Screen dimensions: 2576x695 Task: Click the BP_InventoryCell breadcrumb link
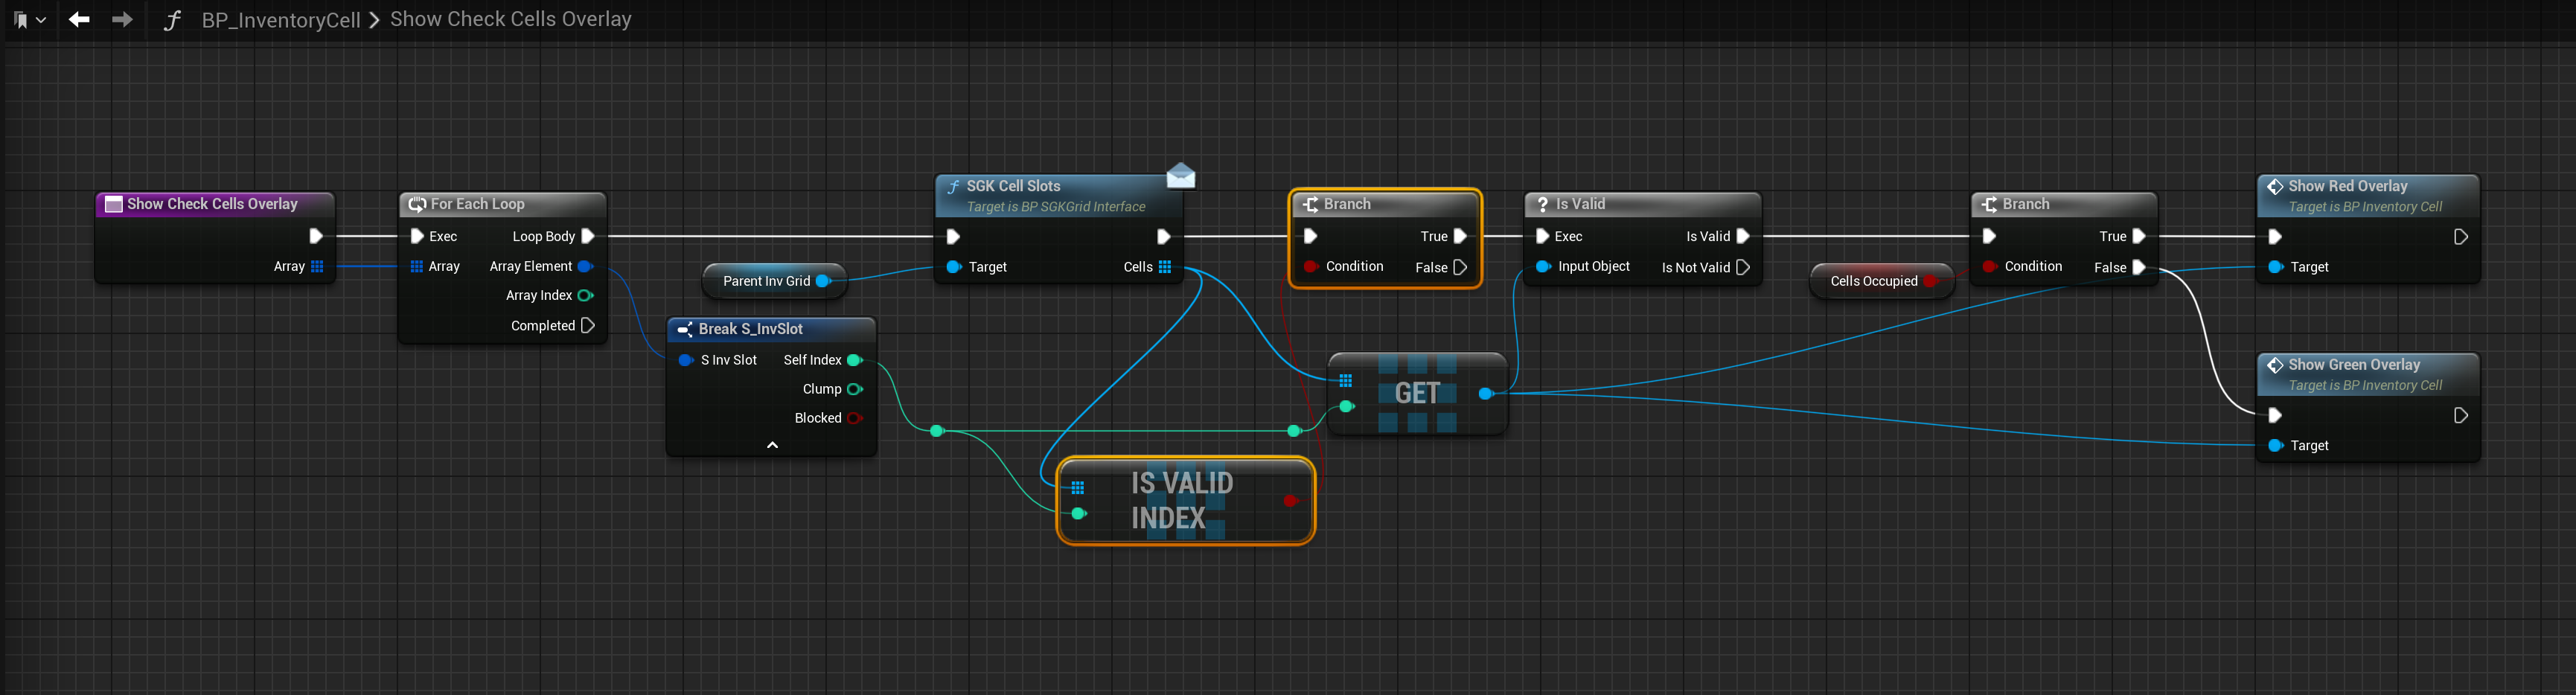click(x=280, y=20)
